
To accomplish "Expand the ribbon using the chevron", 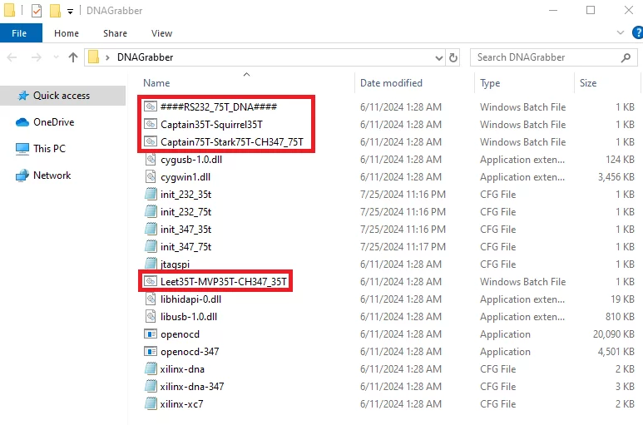I will click(x=617, y=32).
